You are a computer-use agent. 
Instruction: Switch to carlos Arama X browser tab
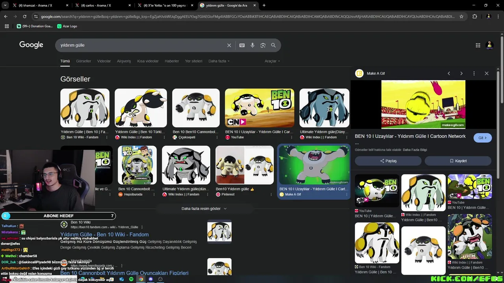pyautogui.click(x=102, y=6)
